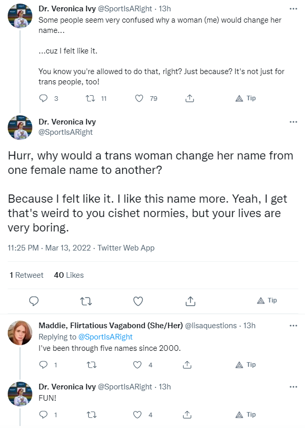Like the first tweet with 79 likes

click(139, 98)
